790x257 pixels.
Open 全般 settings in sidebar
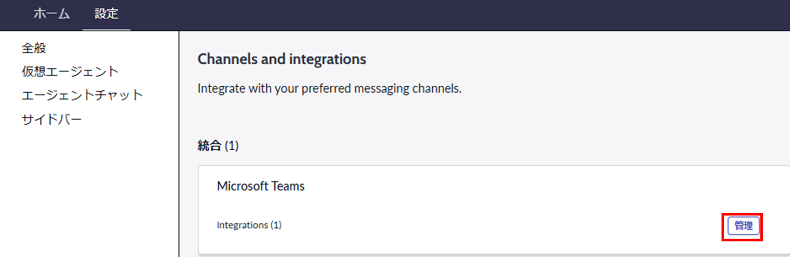pos(34,48)
